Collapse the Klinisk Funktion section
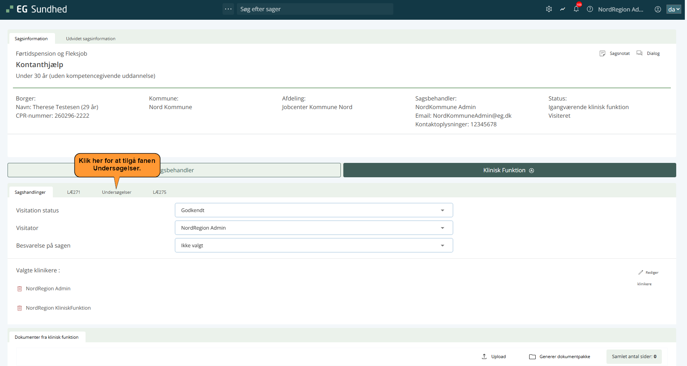Screen dimensions: 687x366 coord(509,170)
